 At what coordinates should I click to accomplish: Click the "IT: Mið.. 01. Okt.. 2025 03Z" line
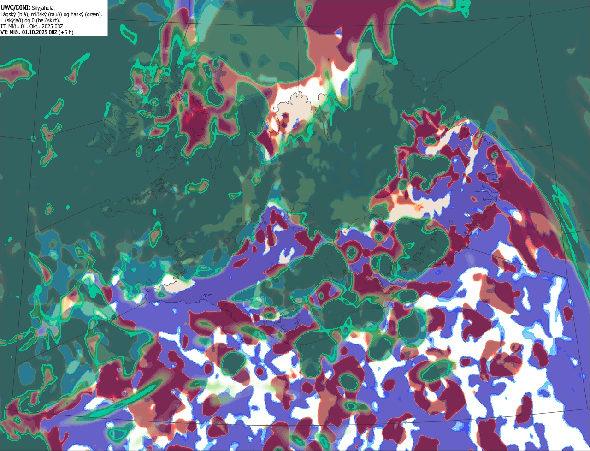pos(32,26)
